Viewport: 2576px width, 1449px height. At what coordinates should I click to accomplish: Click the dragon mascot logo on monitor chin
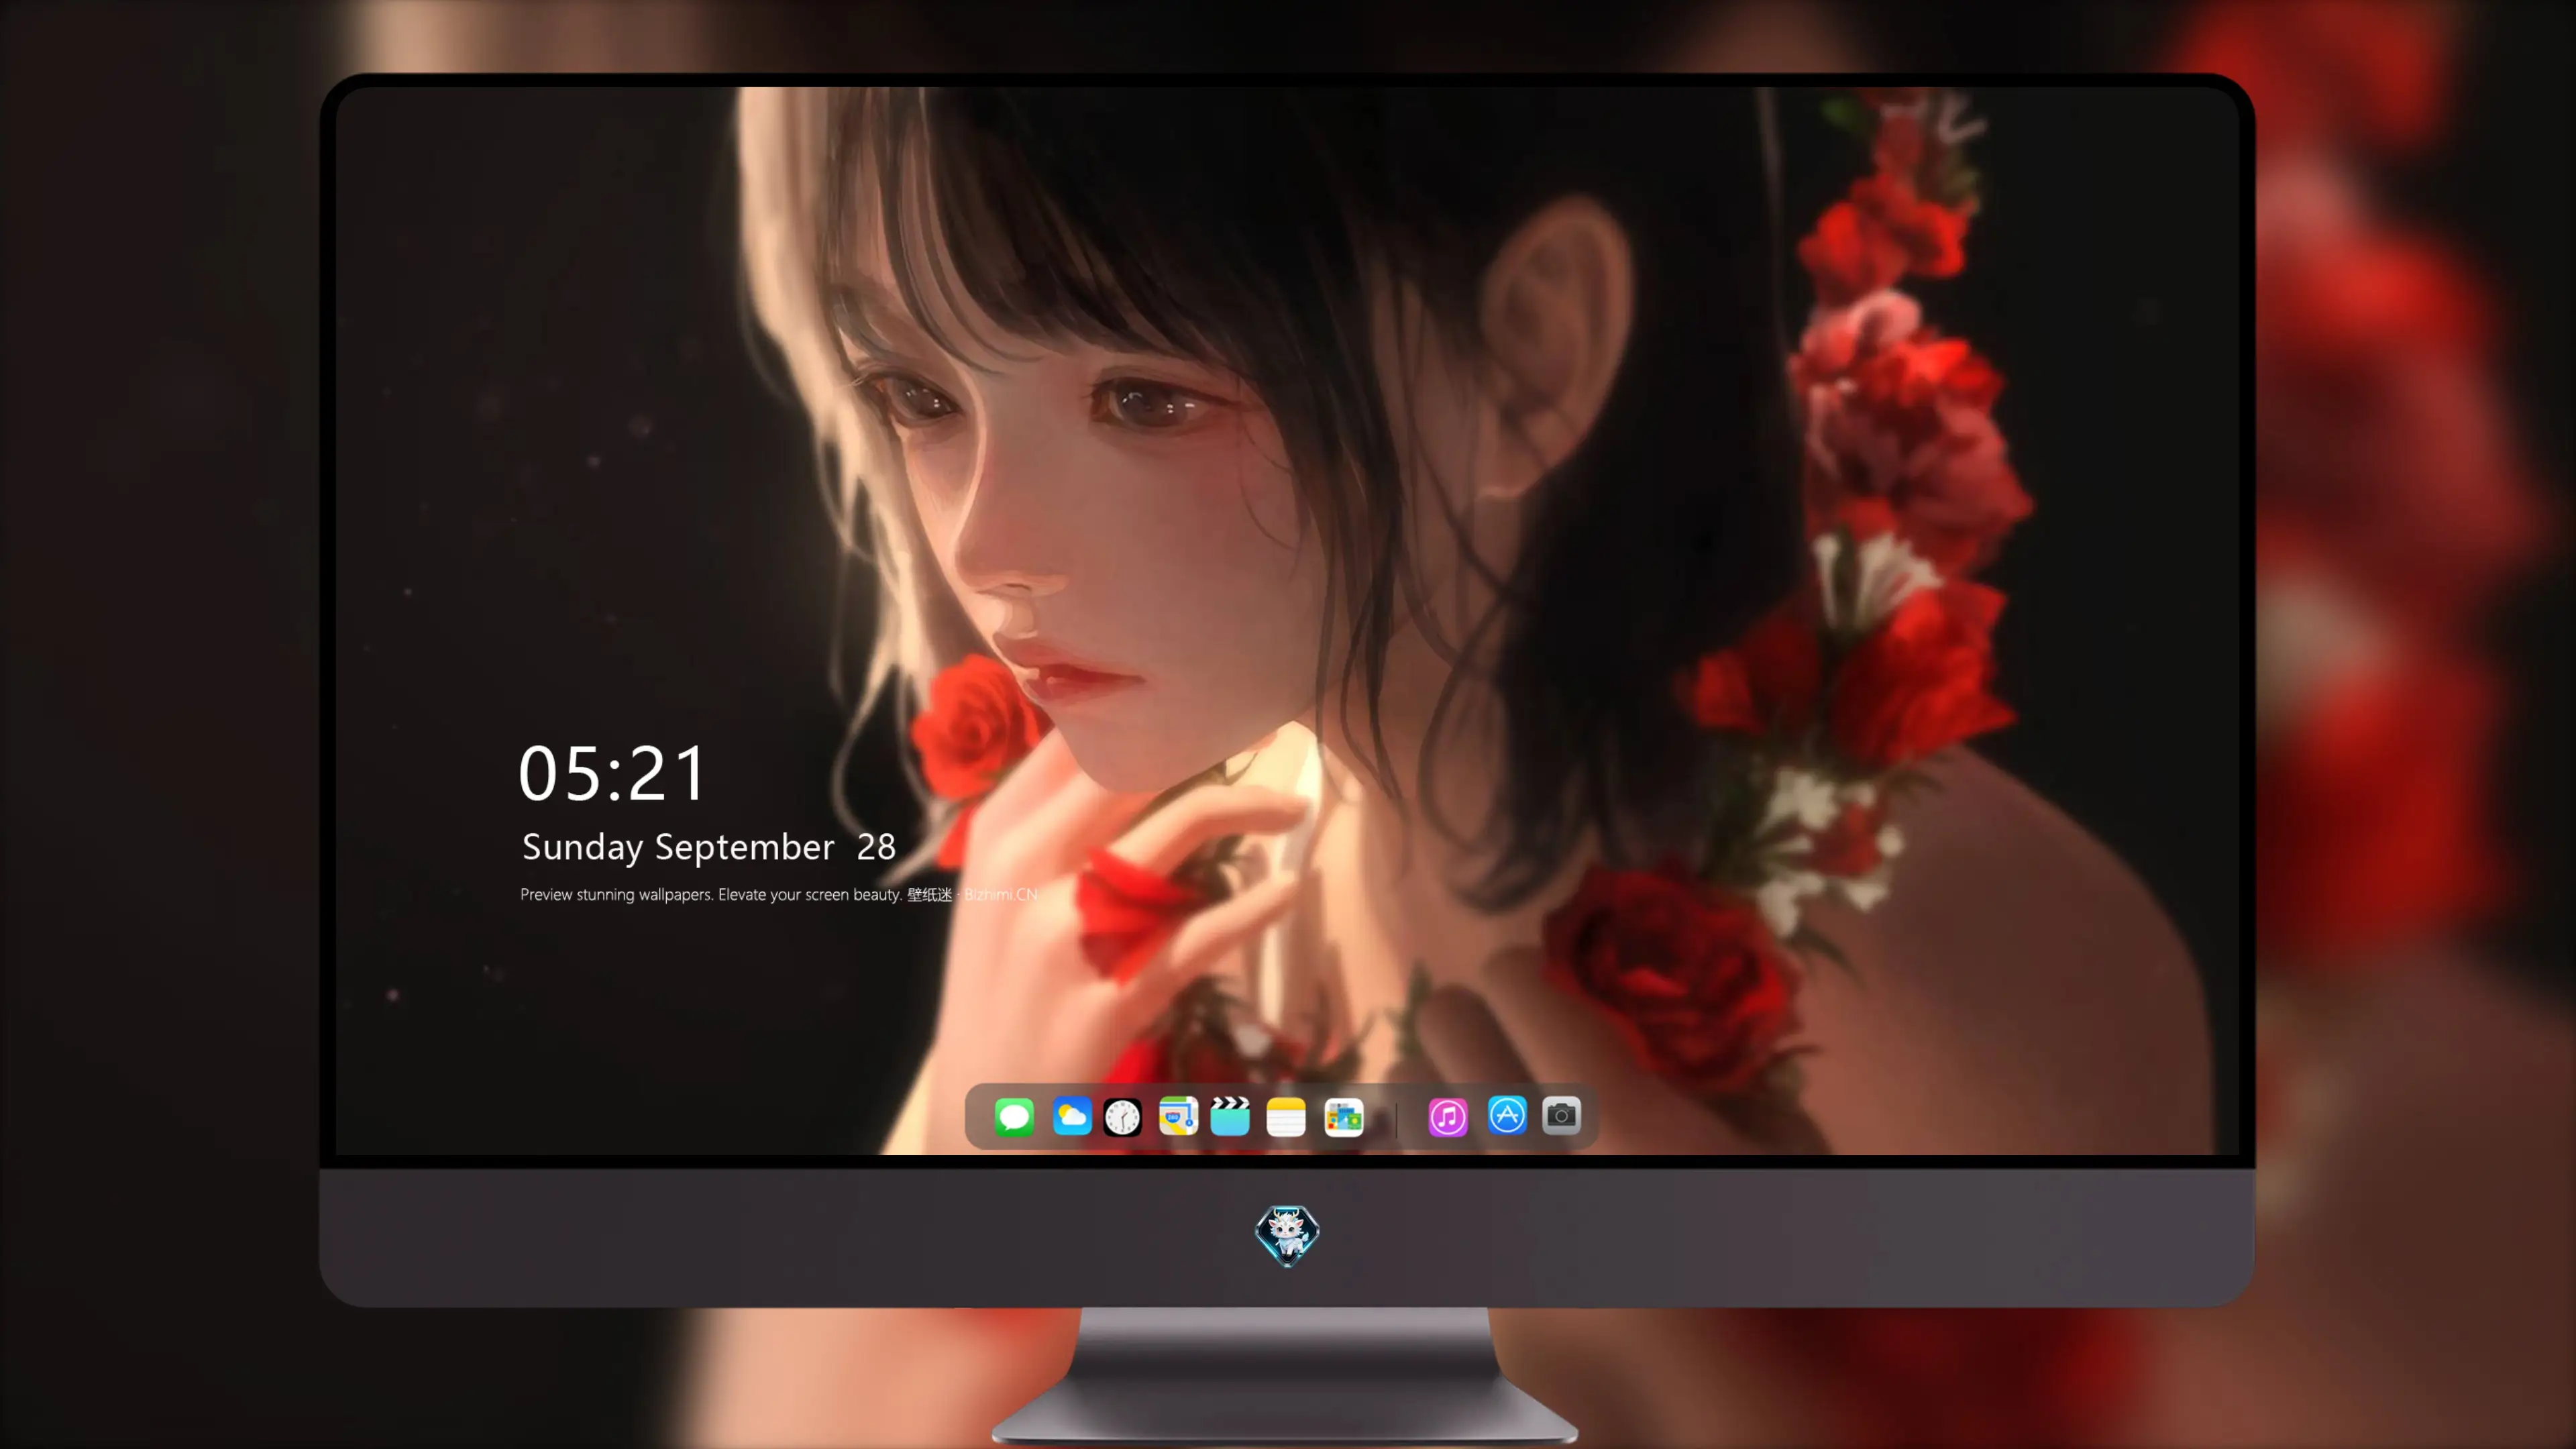1287,1235
